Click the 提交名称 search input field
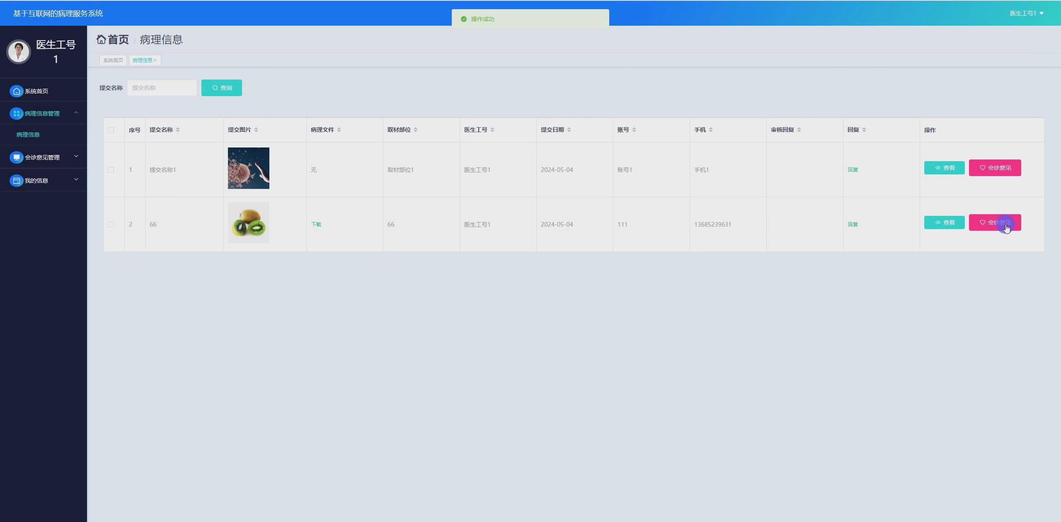Image resolution: width=1061 pixels, height=522 pixels. tap(162, 88)
